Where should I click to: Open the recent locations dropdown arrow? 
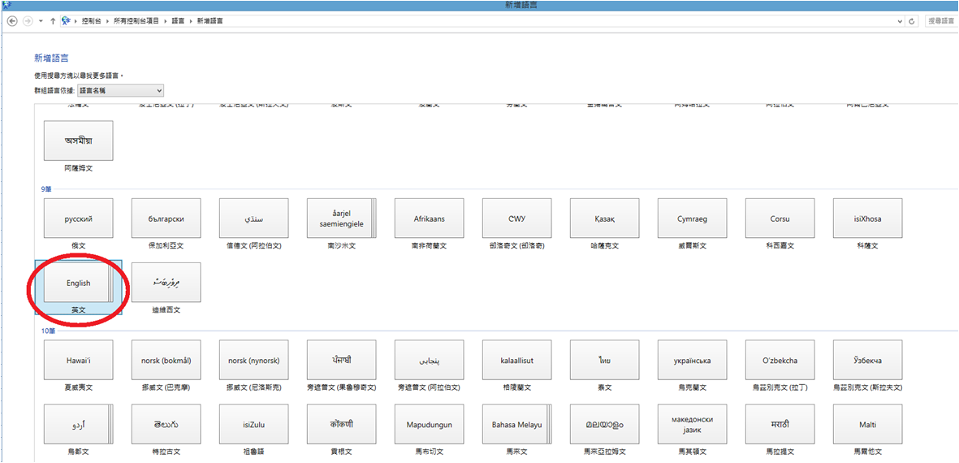coord(41,20)
